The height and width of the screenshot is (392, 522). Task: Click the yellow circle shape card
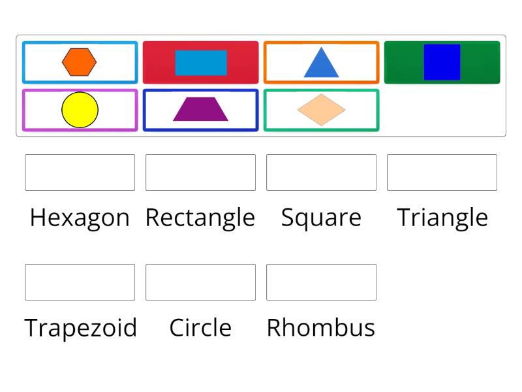(x=80, y=110)
